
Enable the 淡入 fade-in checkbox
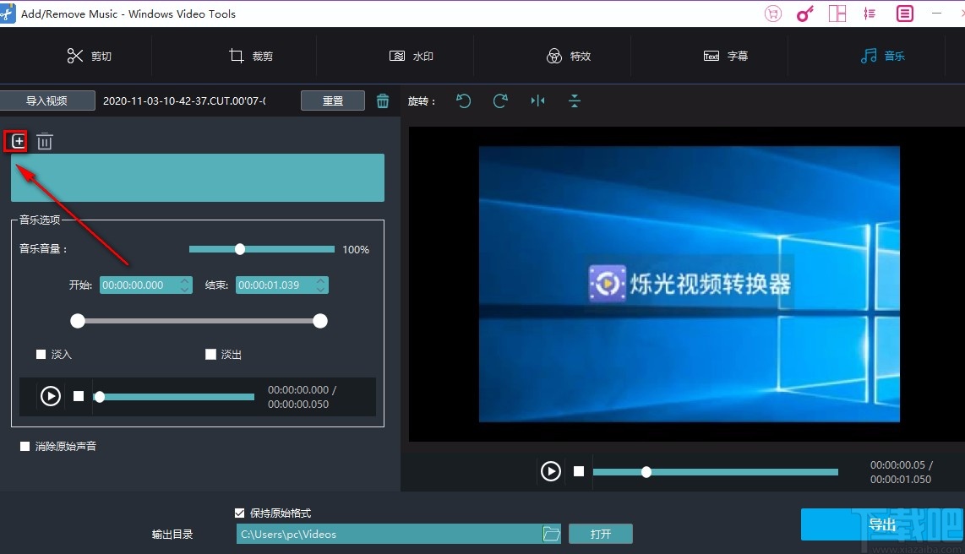pyautogui.click(x=41, y=354)
